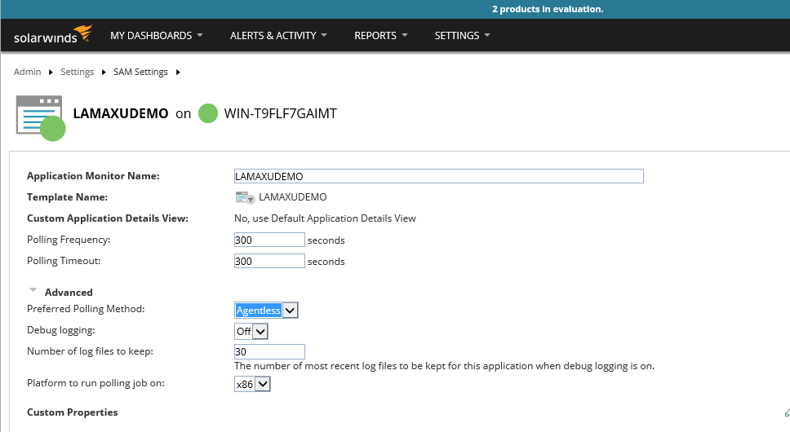Viewport: 790px width, 432px height.
Task: Click the edit pencil icon near Custom Properties
Action: click(786, 413)
